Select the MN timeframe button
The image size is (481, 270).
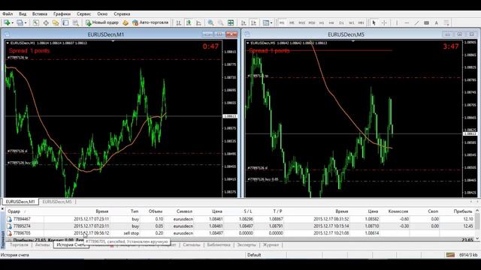pyautogui.click(x=361, y=22)
